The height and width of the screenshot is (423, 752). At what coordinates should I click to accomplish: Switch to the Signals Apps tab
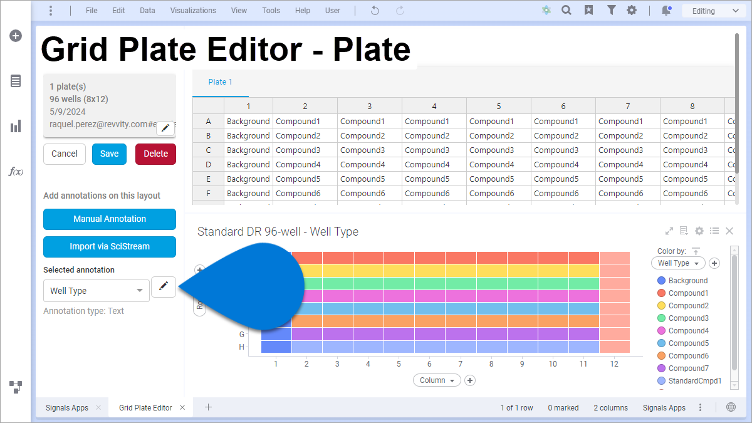(x=66, y=407)
